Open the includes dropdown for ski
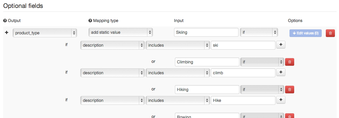339x118 pixels. pos(177,45)
